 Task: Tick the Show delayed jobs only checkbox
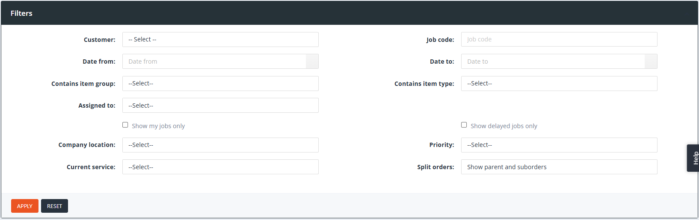click(x=464, y=125)
